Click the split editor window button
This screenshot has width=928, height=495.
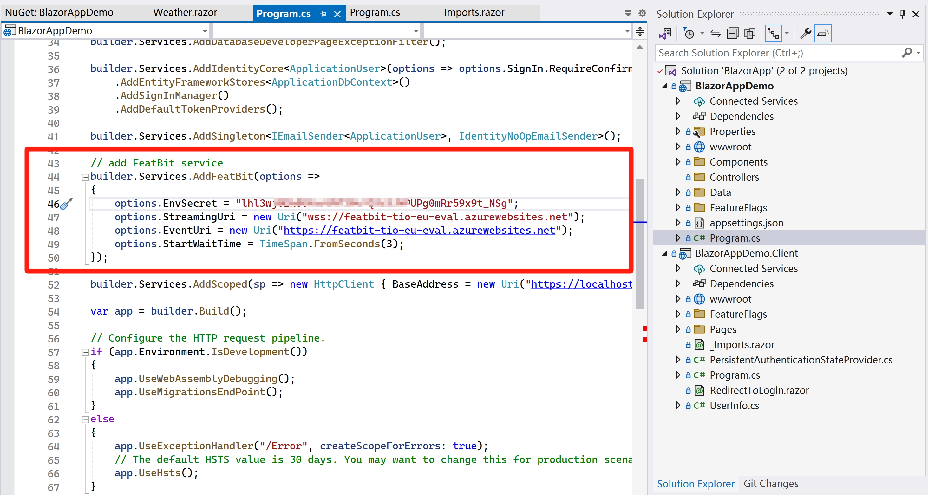[640, 31]
